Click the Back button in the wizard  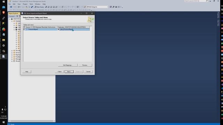pyautogui.click(x=60, y=72)
